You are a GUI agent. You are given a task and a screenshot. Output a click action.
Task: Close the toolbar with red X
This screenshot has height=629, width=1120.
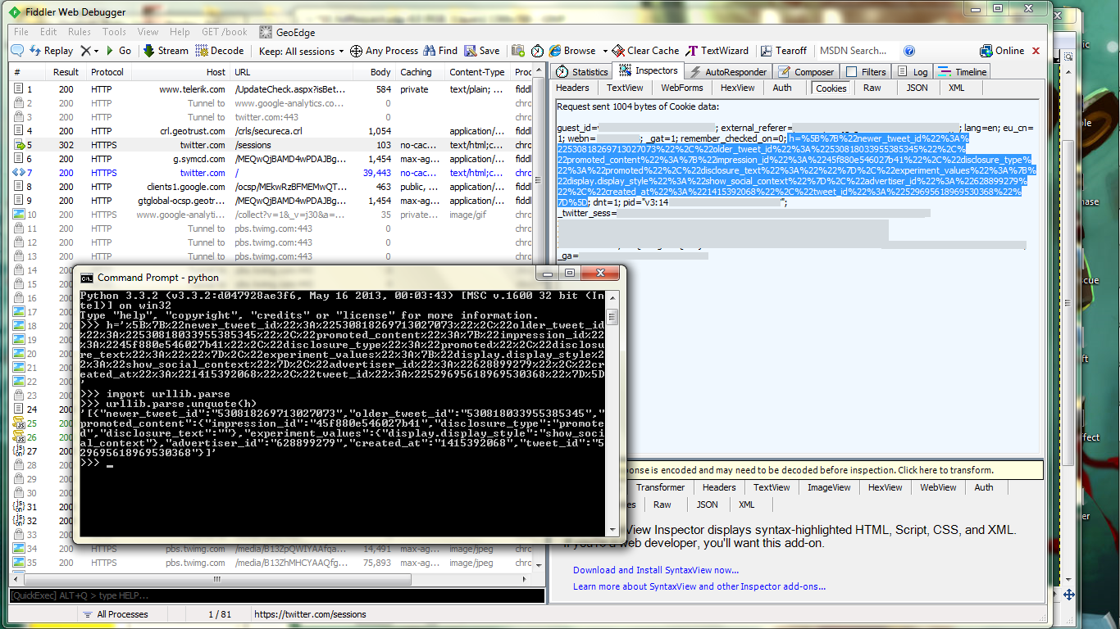(x=1036, y=51)
